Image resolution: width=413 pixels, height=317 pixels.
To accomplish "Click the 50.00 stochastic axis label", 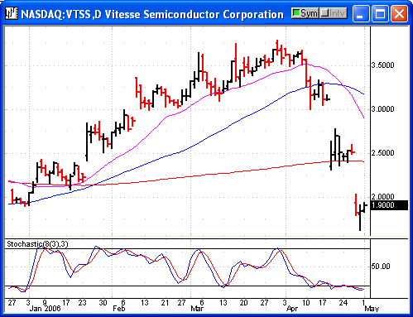I will tap(381, 267).
